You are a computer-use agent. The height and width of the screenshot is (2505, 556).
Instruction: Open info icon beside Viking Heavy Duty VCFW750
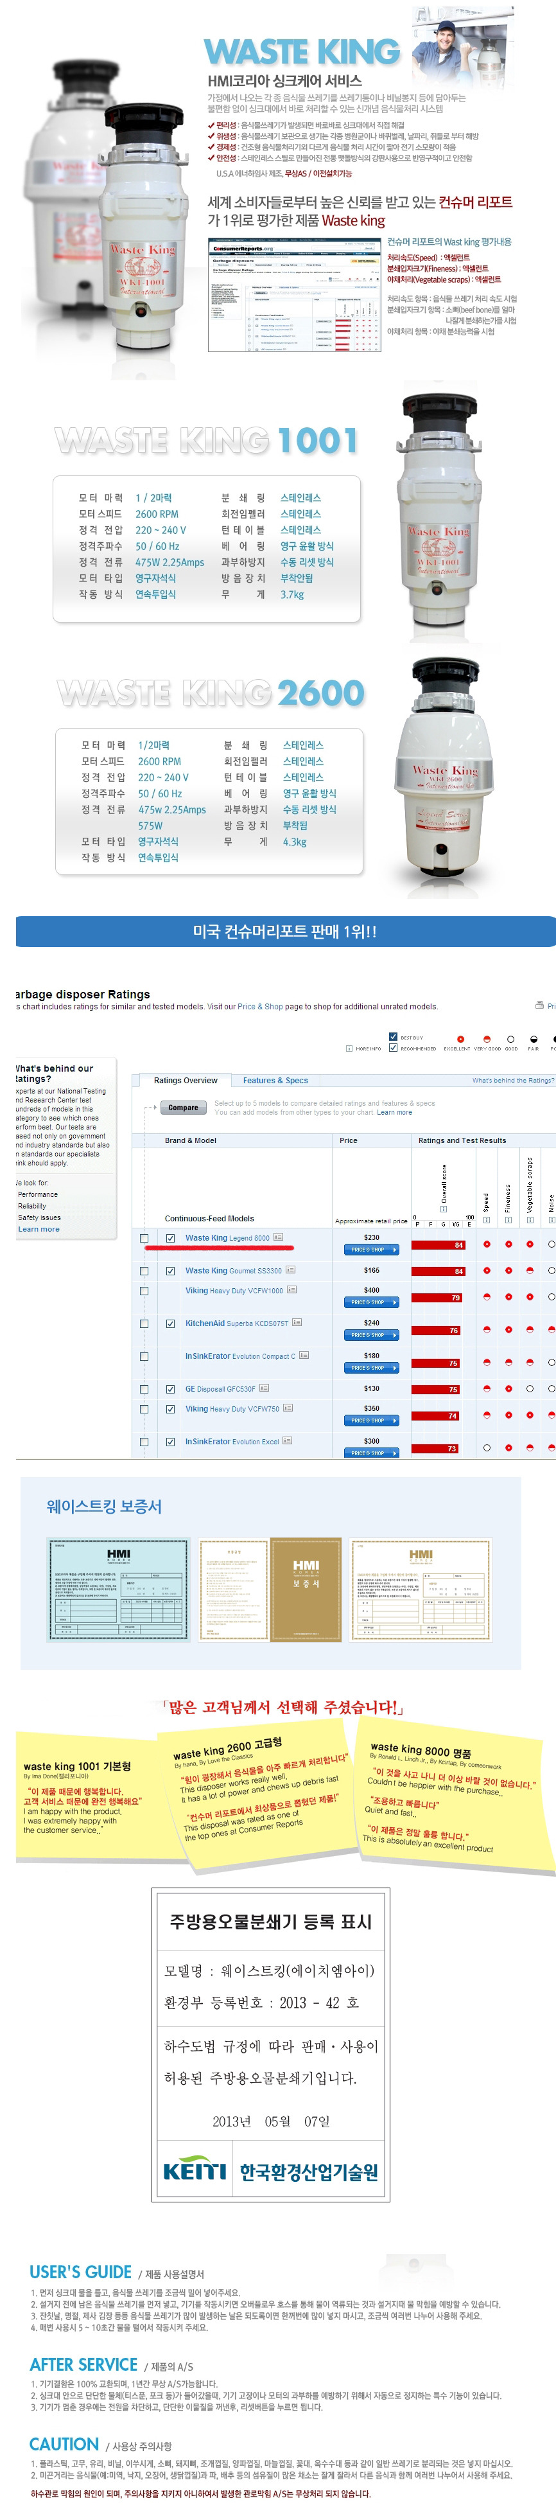coord(288,1407)
